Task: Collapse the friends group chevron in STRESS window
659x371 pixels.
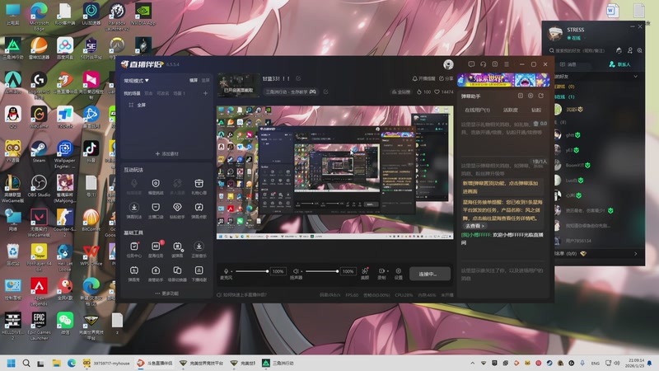Action: [x=635, y=77]
